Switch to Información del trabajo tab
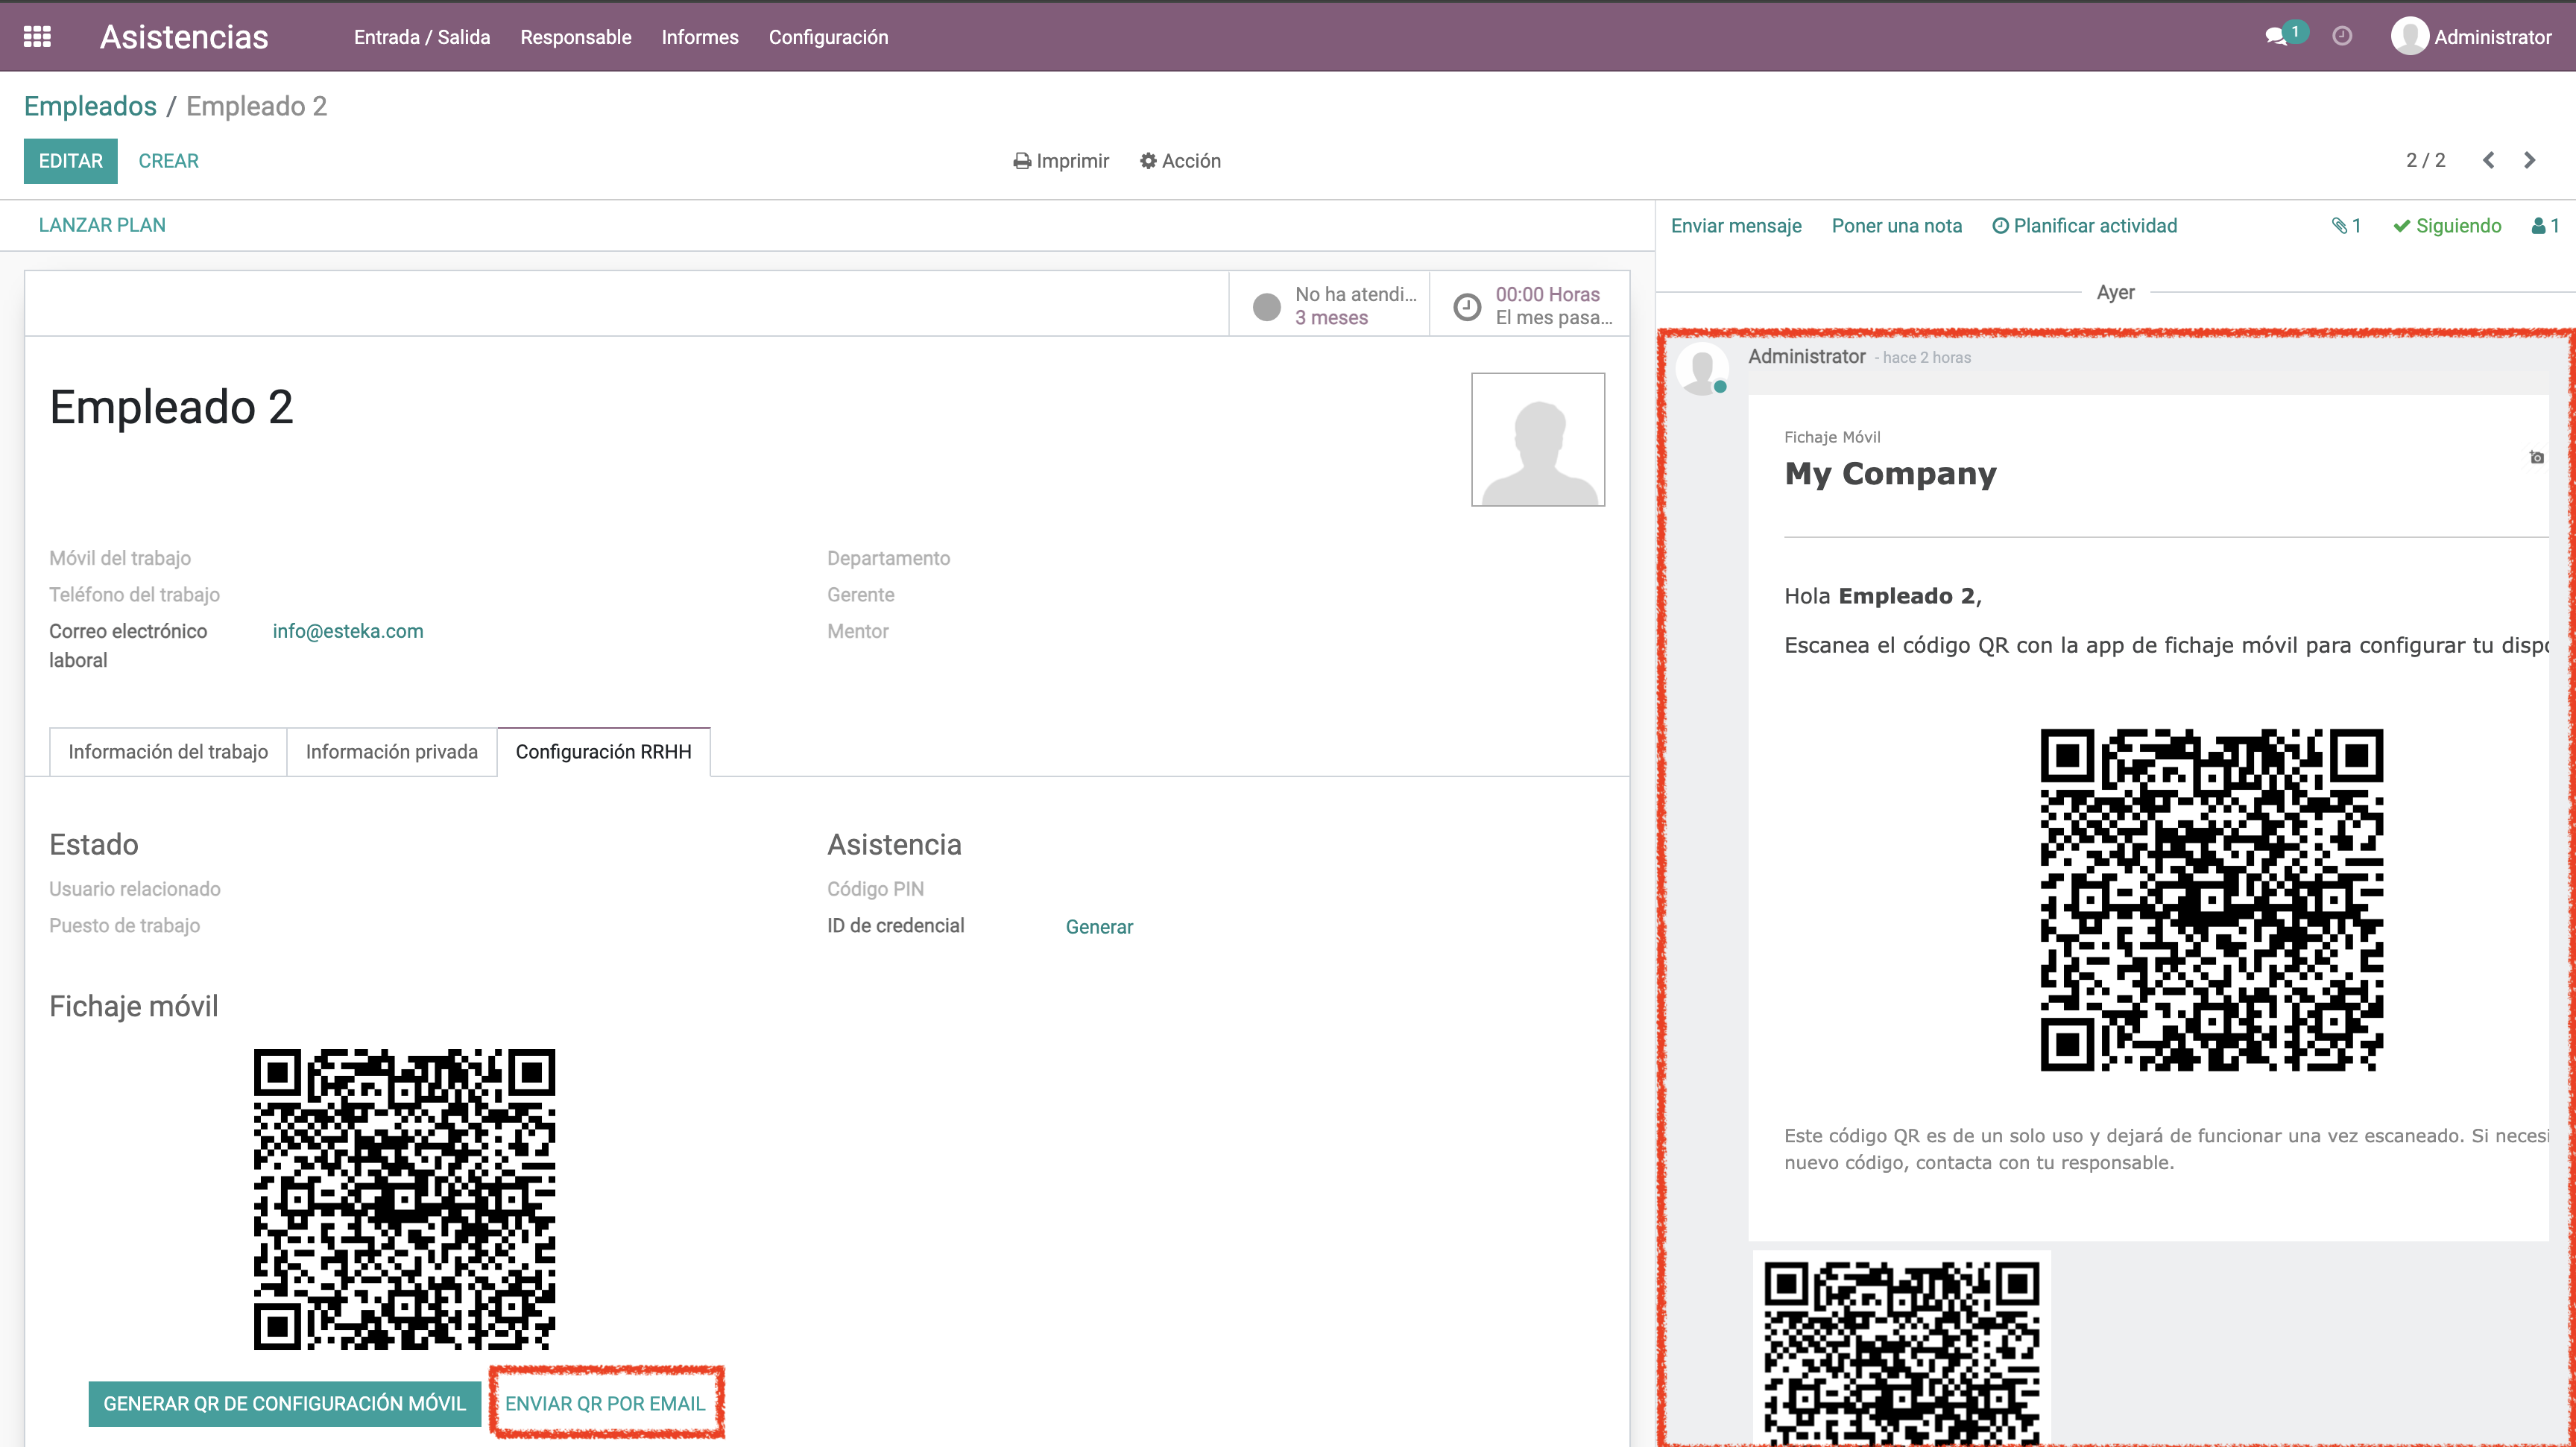The height and width of the screenshot is (1447, 2576). point(168,752)
